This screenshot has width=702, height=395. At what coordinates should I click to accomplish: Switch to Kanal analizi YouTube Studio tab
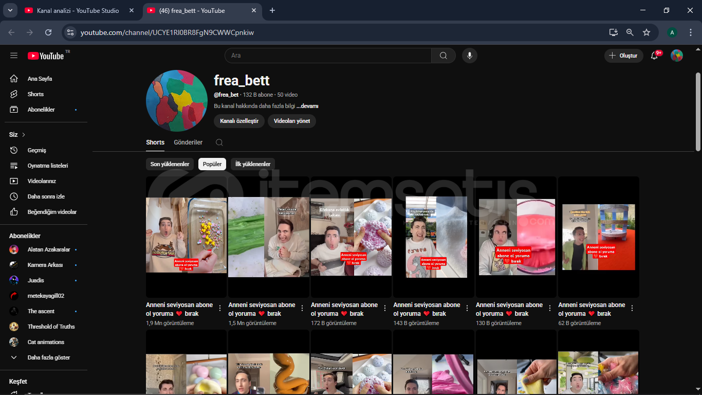pyautogui.click(x=78, y=10)
